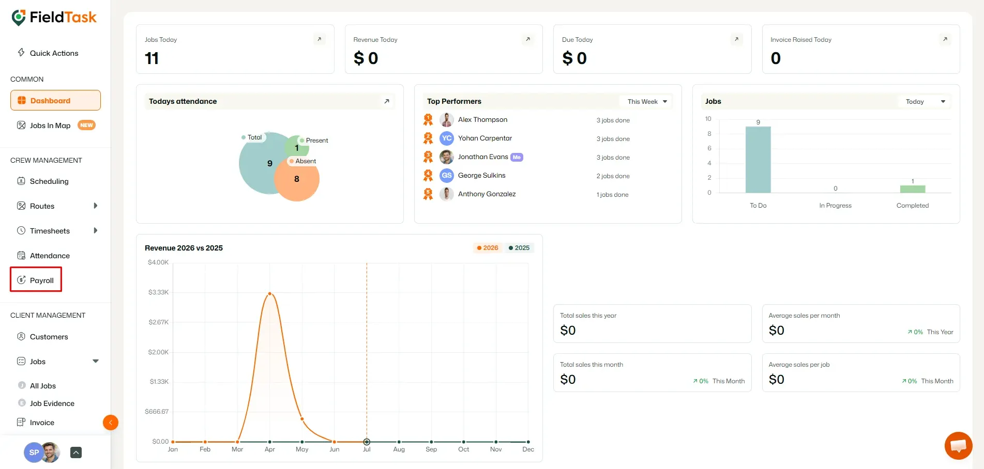Viewport: 984px width, 469px height.
Task: Click Average sales per job card
Action: tap(861, 373)
